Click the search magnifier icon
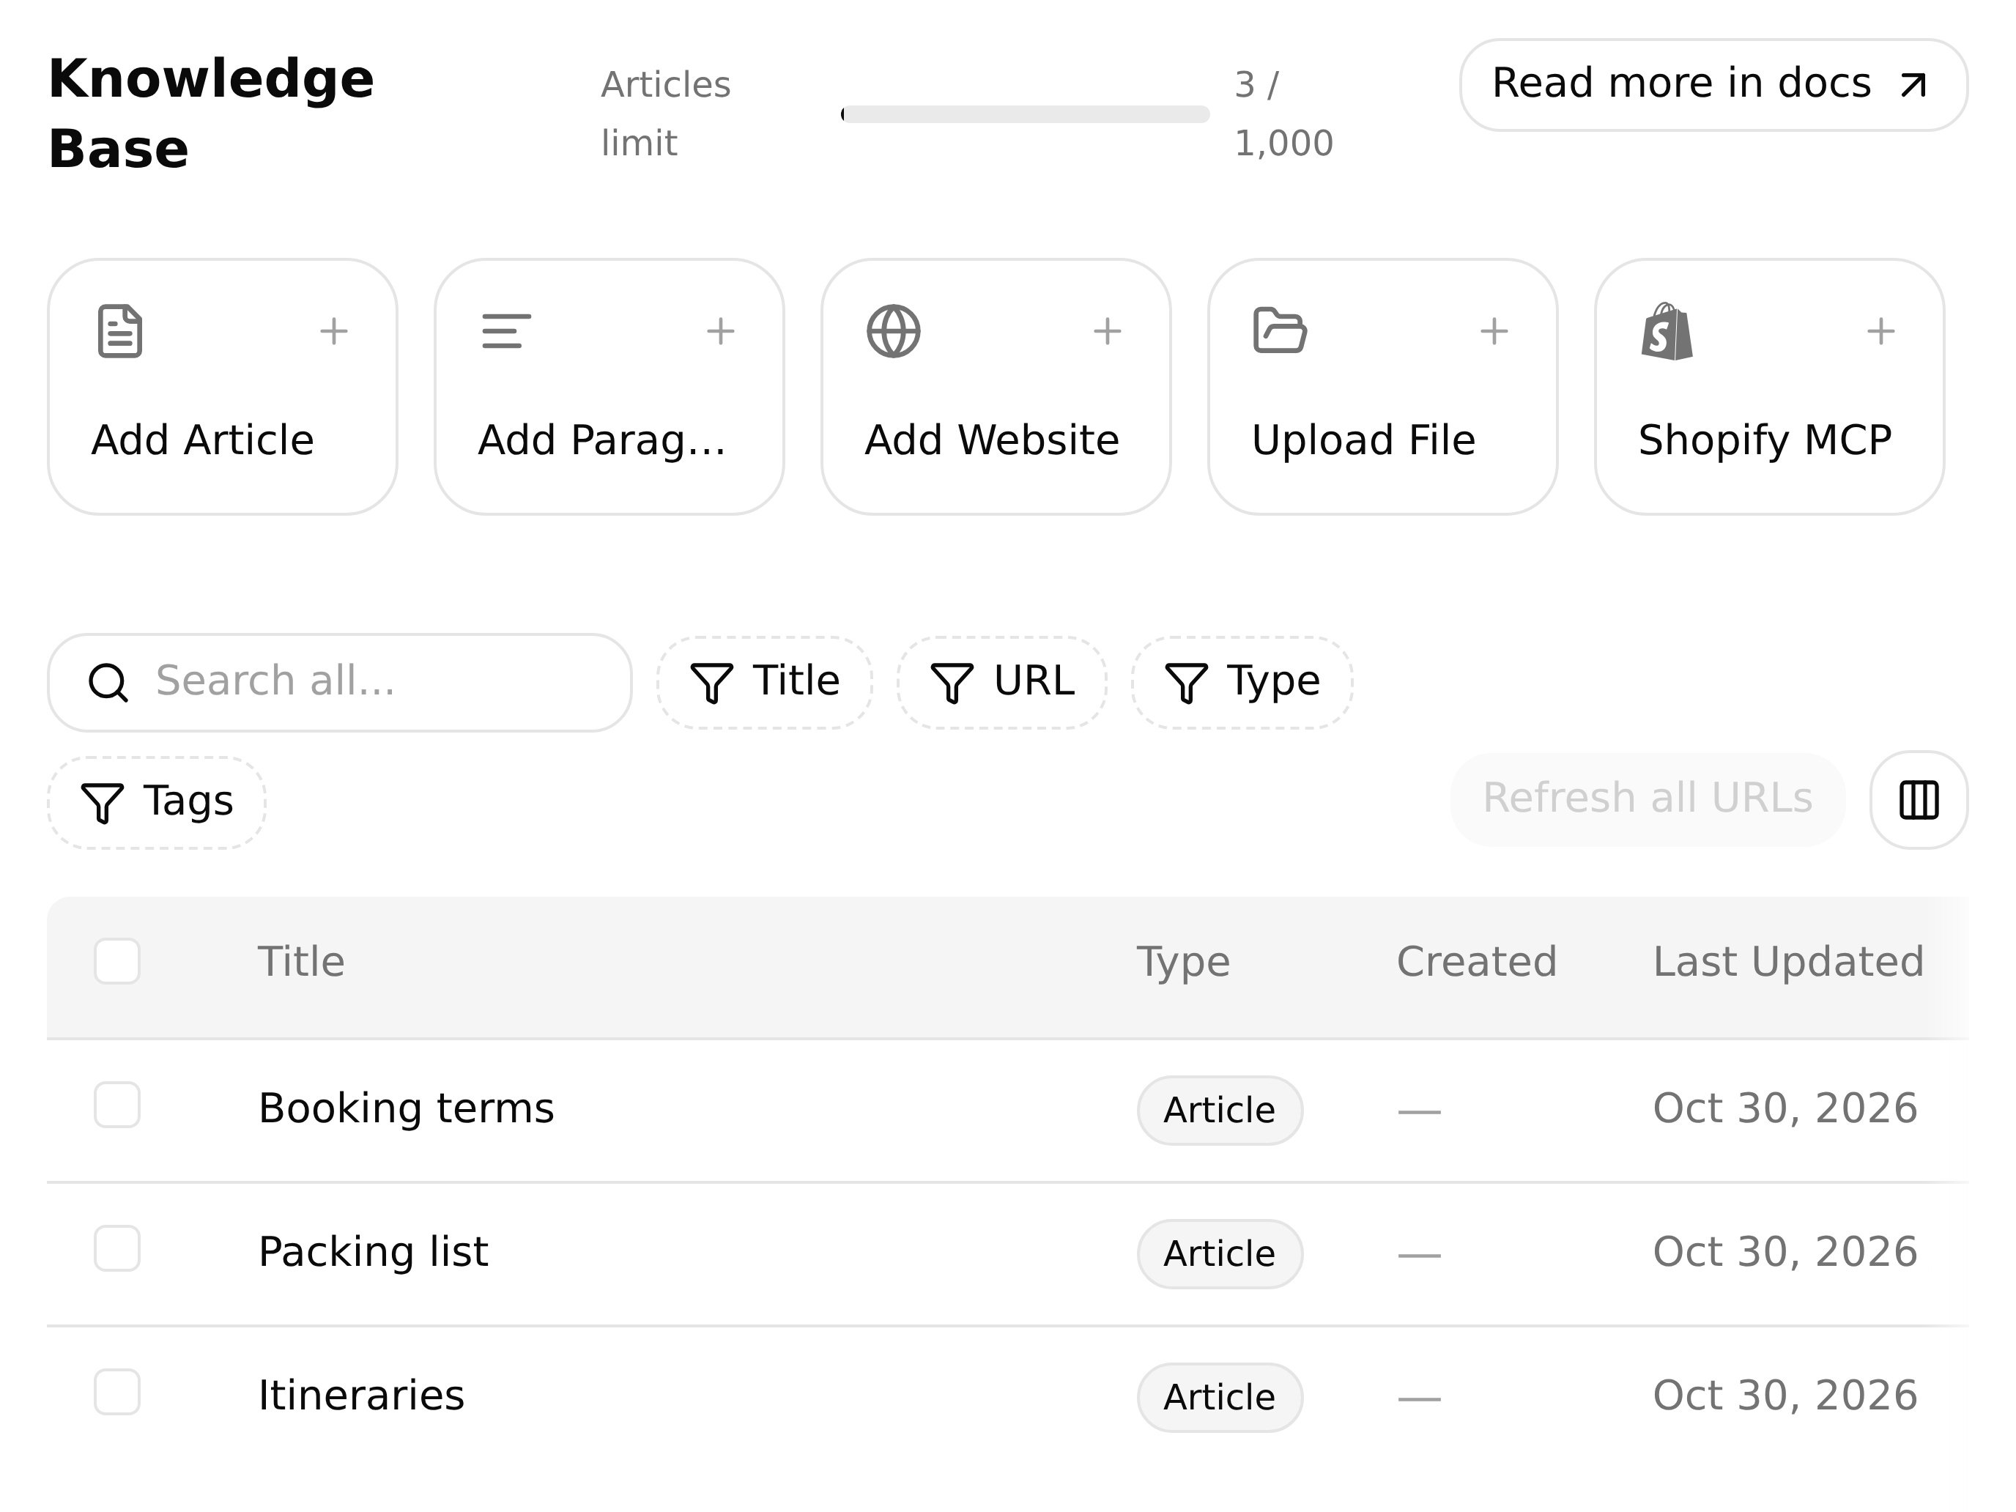Screen dimensions: 2016x1512 click(x=108, y=682)
